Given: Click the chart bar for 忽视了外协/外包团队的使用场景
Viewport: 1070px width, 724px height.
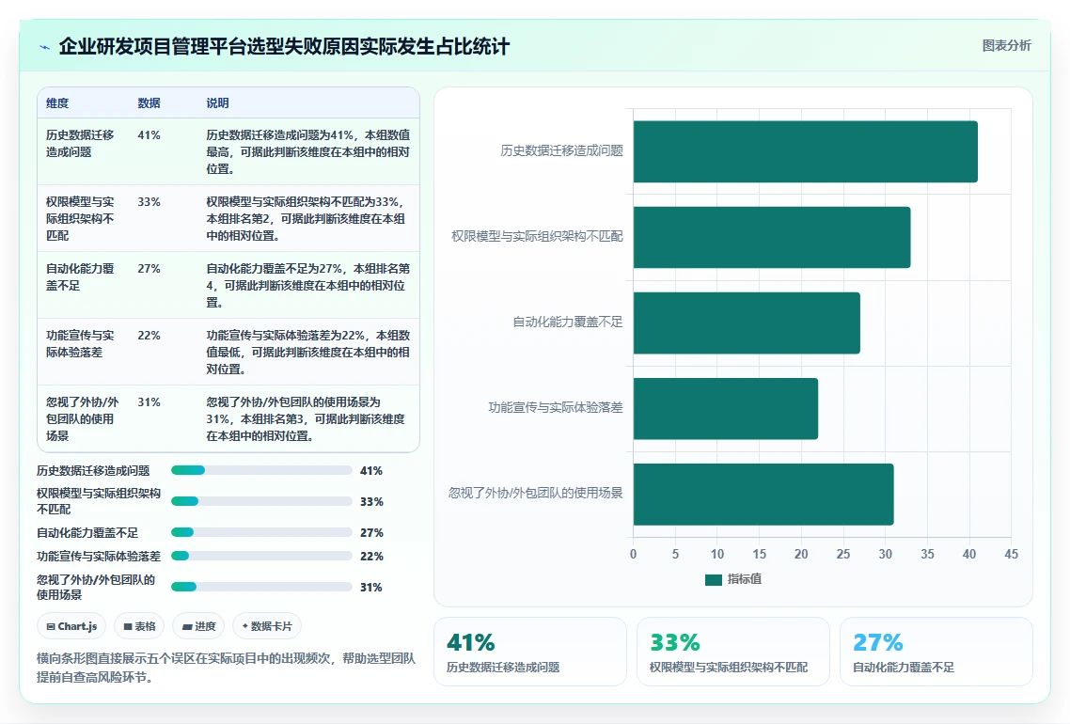Looking at the screenshot, I should (763, 494).
